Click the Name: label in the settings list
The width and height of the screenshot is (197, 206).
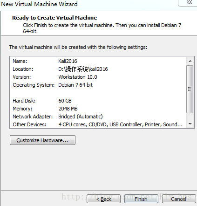point(20,61)
